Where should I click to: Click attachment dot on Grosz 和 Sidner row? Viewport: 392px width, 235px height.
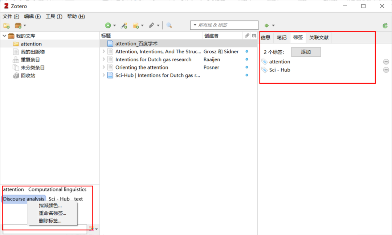pyautogui.click(x=247, y=51)
